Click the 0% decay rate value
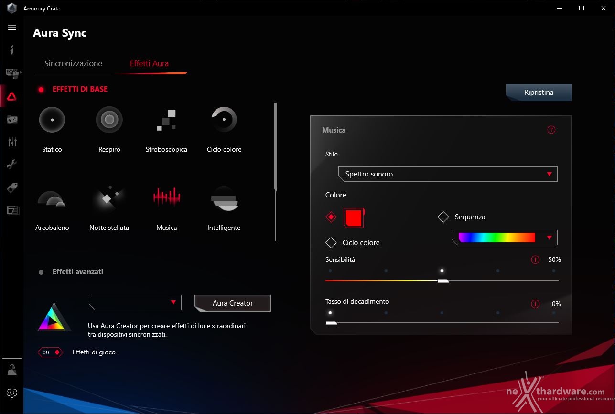This screenshot has width=615, height=414. pyautogui.click(x=556, y=304)
